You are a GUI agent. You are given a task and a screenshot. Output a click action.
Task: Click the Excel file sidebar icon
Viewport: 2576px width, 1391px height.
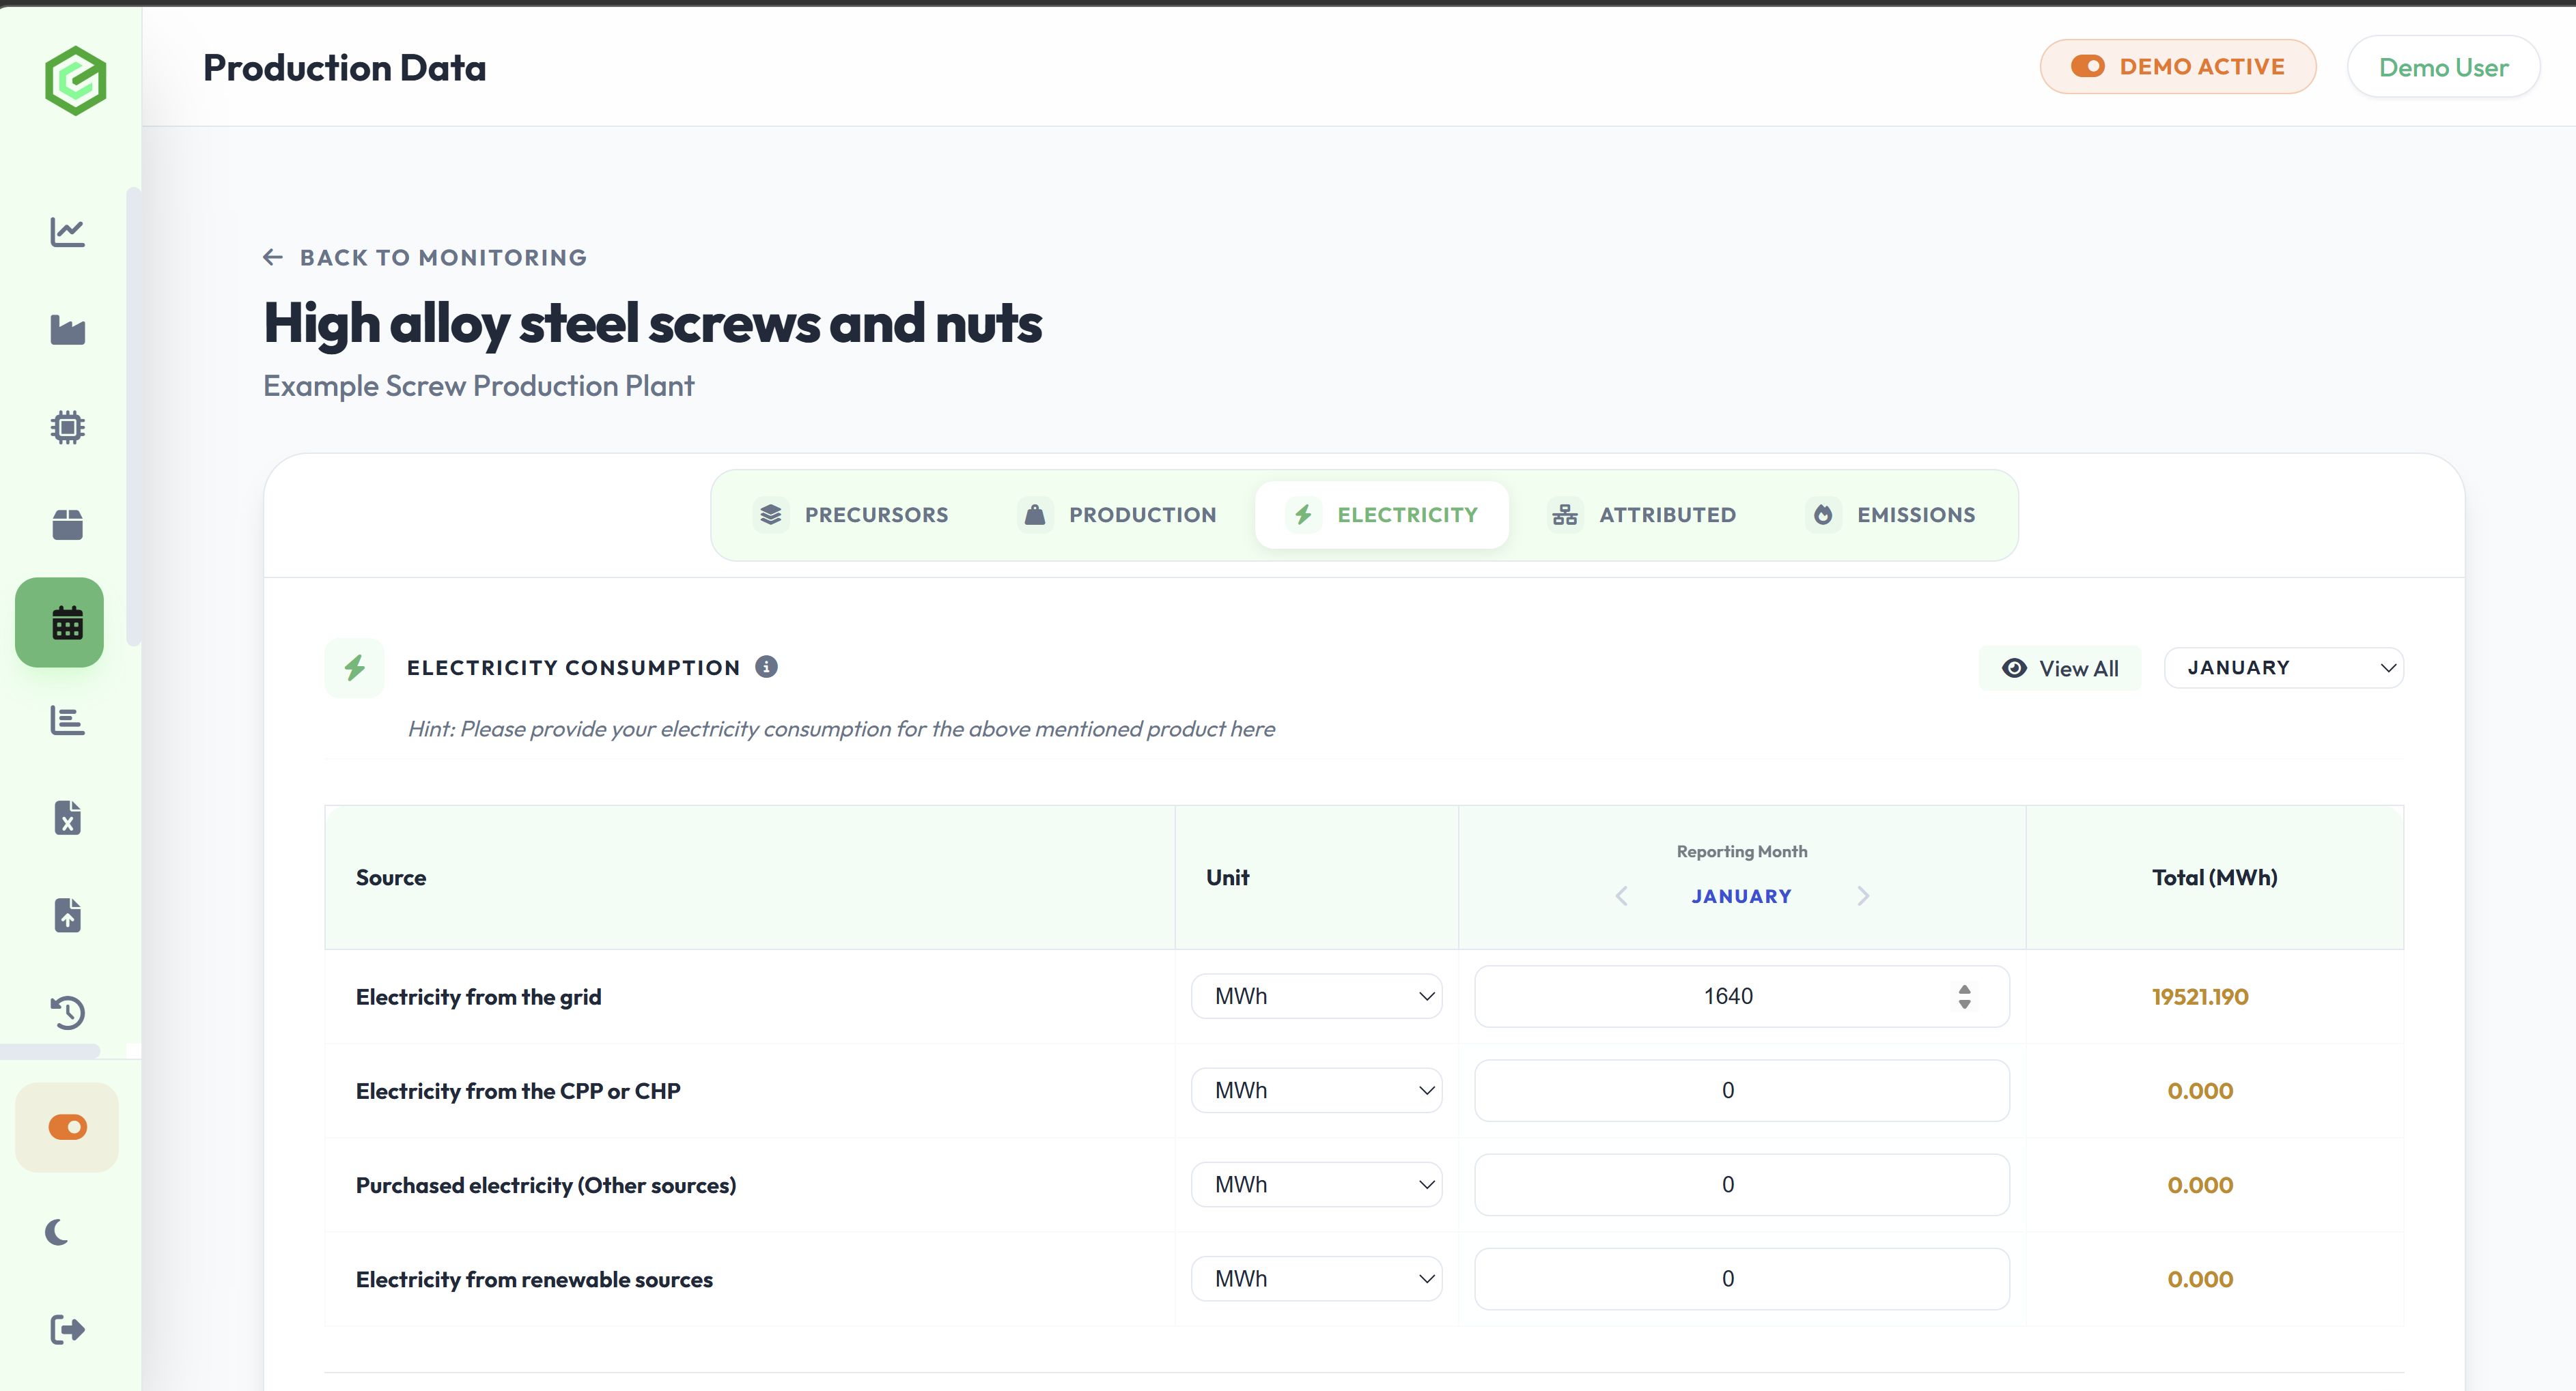click(x=67, y=818)
